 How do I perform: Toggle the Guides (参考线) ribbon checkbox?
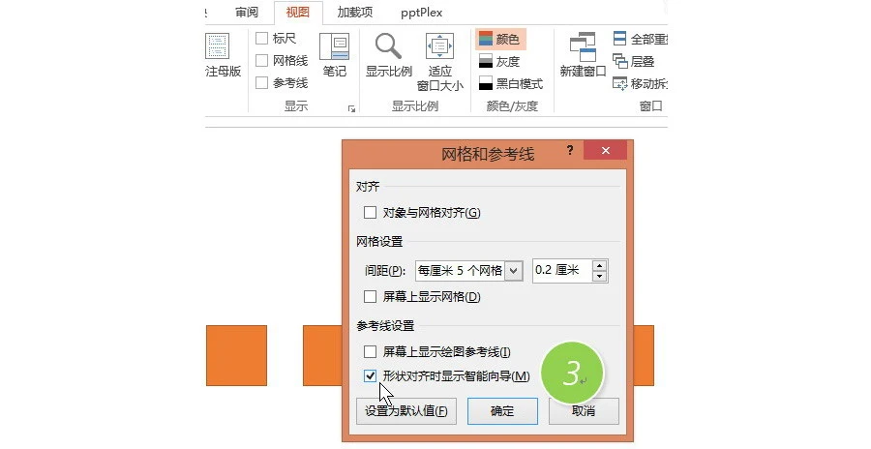pyautogui.click(x=261, y=83)
